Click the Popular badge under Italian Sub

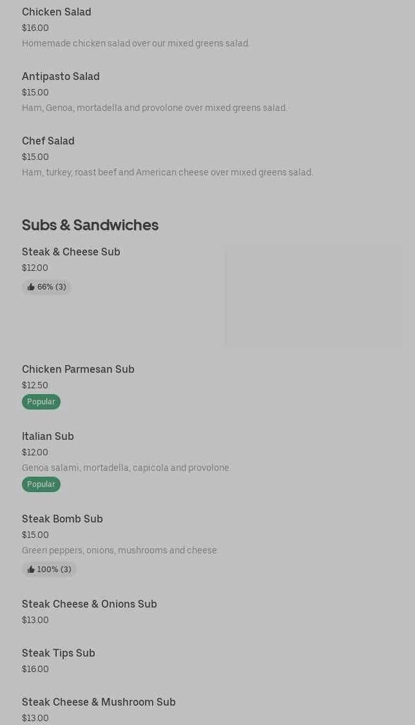[x=41, y=484]
